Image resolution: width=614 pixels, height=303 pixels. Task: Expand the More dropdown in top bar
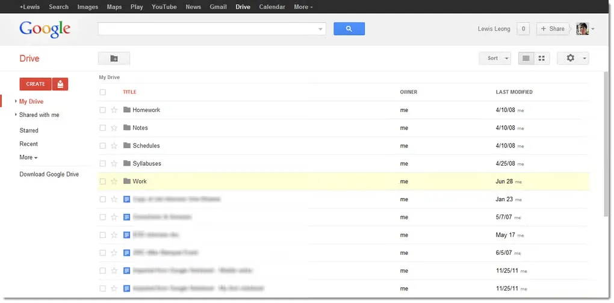[303, 7]
